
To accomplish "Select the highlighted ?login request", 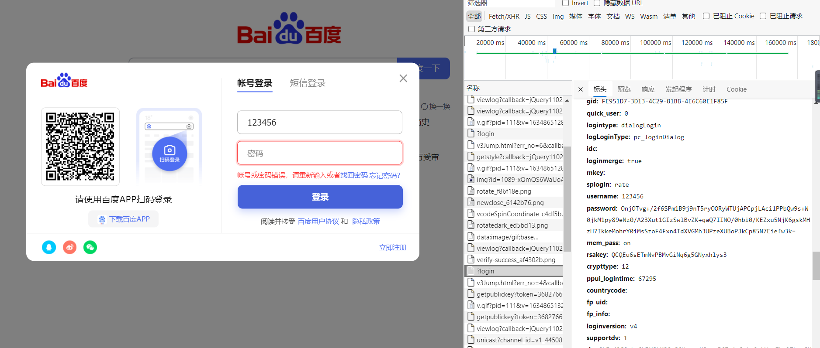I will [514, 271].
